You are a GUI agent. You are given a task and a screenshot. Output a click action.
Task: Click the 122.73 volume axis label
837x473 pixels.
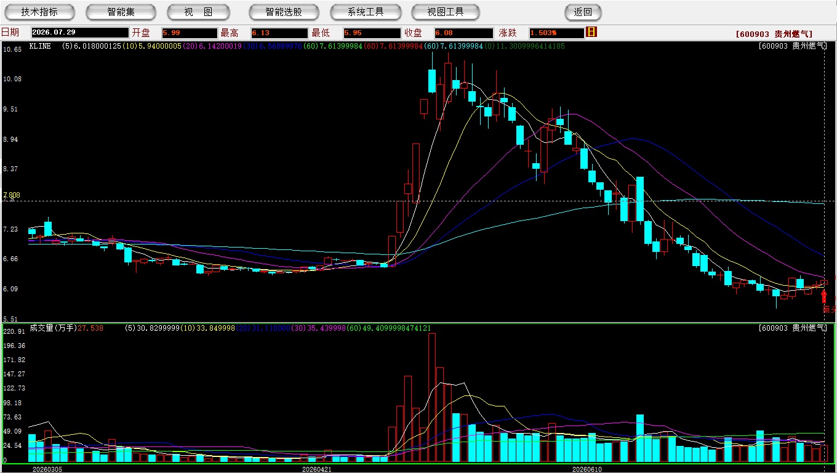tap(14, 388)
